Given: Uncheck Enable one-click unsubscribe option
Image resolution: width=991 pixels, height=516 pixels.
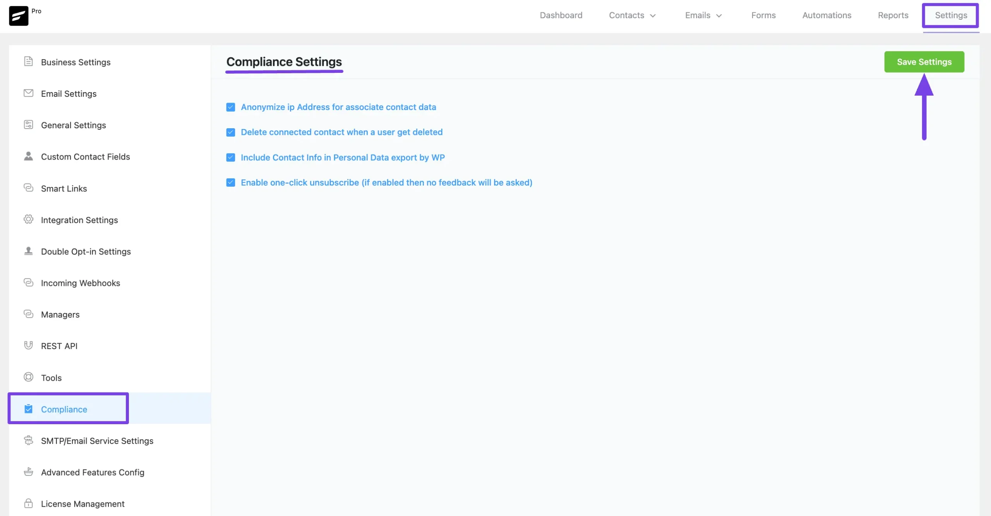Looking at the screenshot, I should pyautogui.click(x=231, y=183).
